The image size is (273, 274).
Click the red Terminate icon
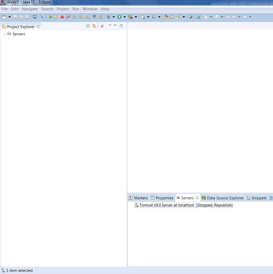(x=62, y=17)
